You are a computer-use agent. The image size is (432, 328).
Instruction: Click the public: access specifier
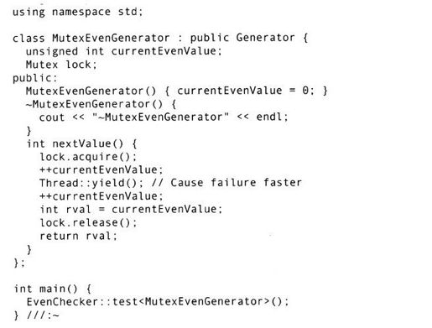click(35, 78)
